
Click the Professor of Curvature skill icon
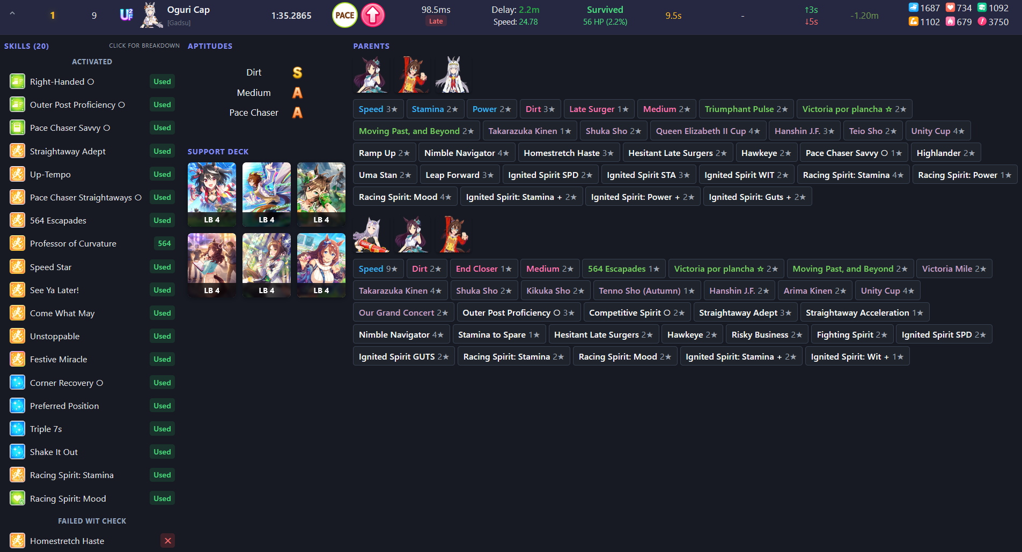coord(17,243)
